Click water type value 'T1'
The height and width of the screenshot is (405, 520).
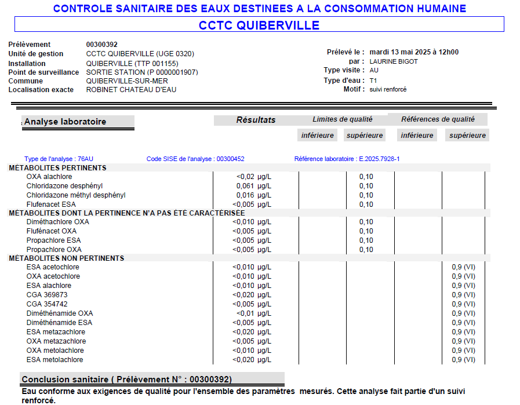click(373, 81)
